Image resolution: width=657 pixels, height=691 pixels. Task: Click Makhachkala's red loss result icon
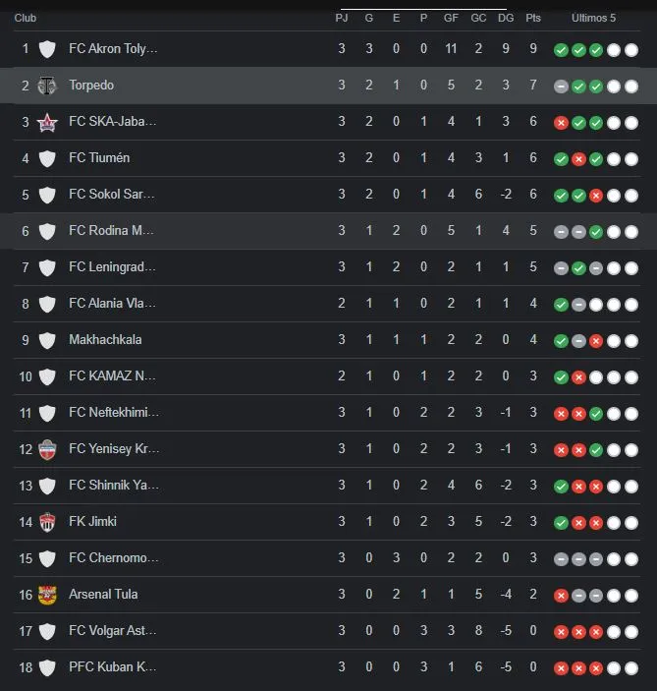point(596,341)
